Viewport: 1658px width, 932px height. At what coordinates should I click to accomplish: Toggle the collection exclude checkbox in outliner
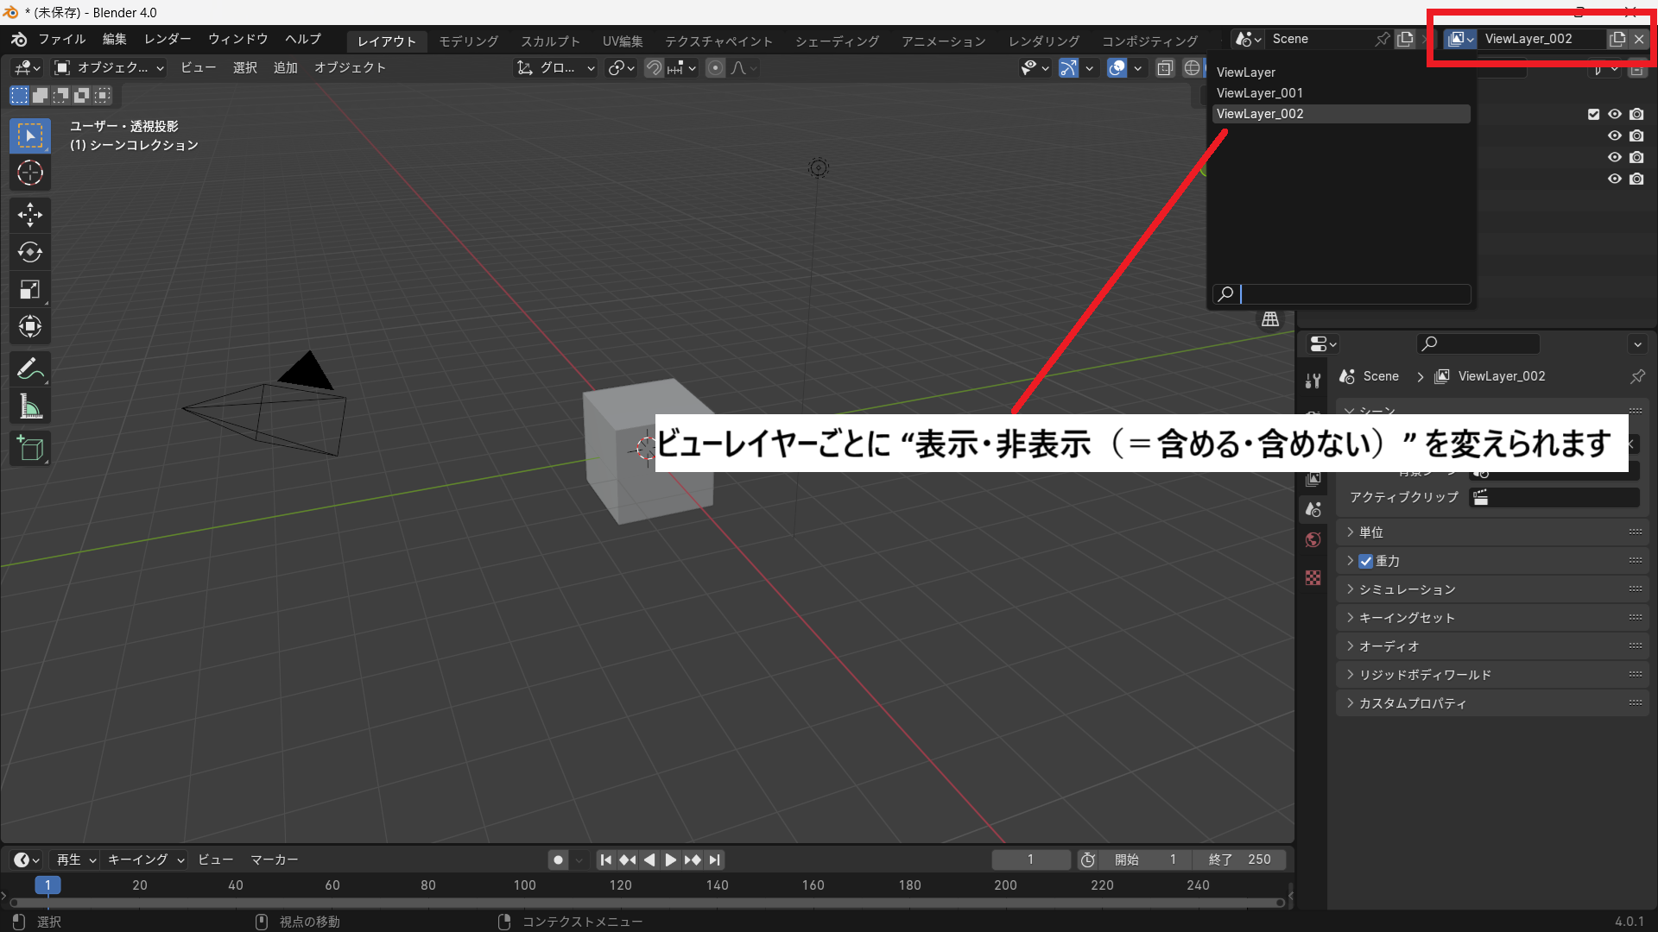click(1593, 114)
